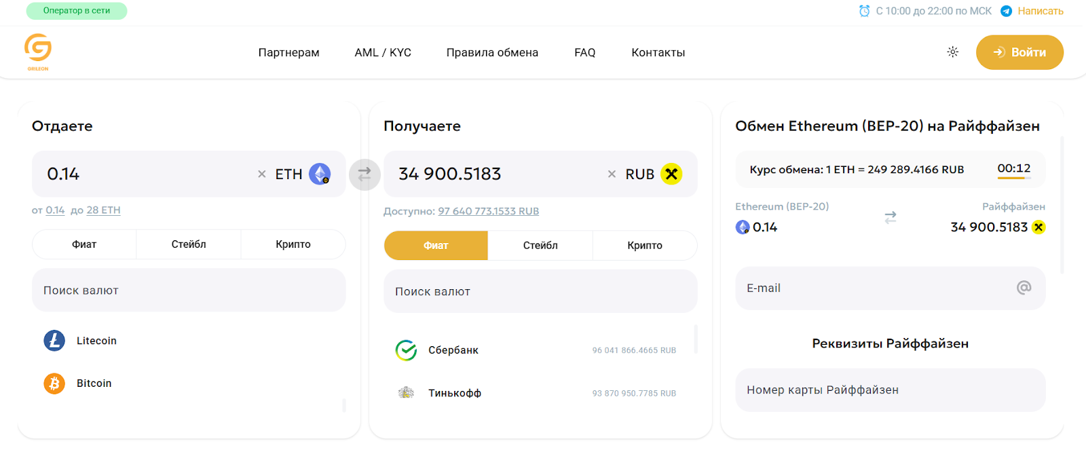Clear the RUB receive amount with X
The height and width of the screenshot is (452, 1086).
click(x=612, y=174)
